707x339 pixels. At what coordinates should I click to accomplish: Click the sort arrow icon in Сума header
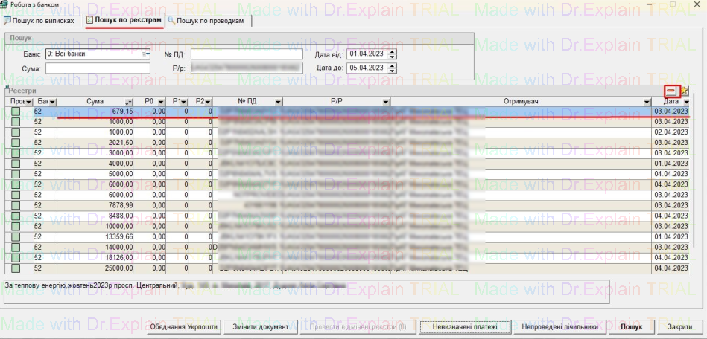click(129, 101)
